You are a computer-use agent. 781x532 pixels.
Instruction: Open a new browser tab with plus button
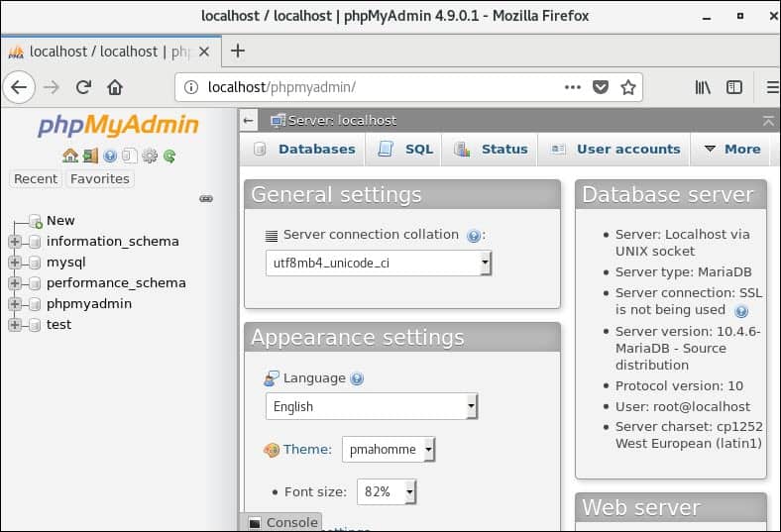coord(238,51)
